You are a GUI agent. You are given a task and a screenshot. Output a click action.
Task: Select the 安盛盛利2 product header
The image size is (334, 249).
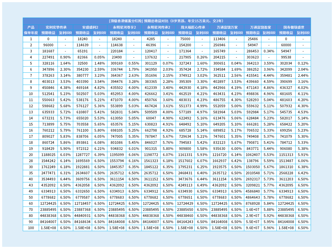click(90, 27)
